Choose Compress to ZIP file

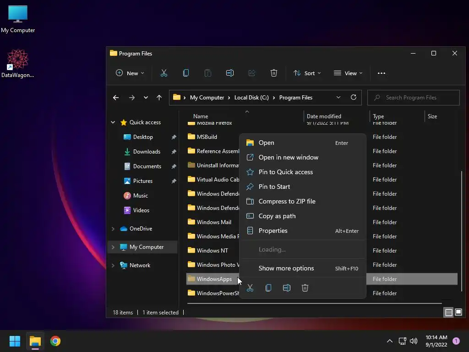coord(303,202)
